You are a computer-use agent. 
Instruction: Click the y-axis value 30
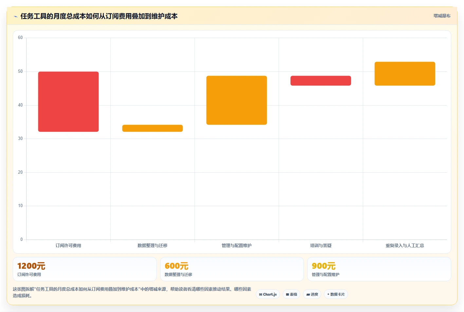pos(20,139)
